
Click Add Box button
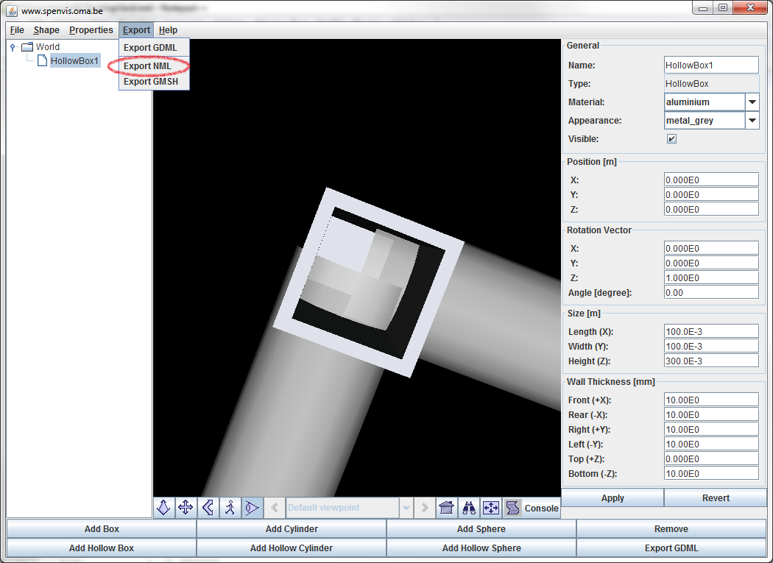(102, 529)
